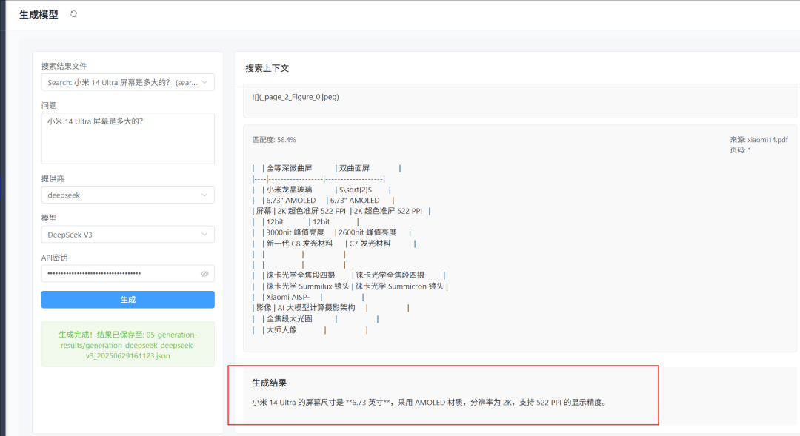Click the API密钥 field label
Screen dimensions: 800x436
click(x=55, y=258)
